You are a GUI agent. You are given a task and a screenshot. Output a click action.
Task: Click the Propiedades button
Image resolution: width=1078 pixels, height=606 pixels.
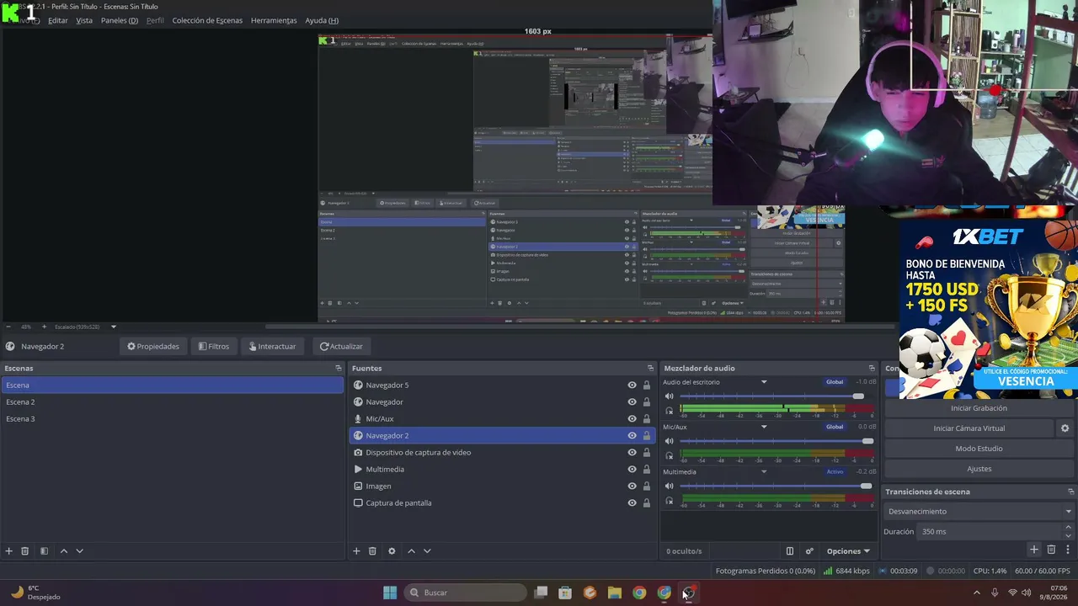click(x=152, y=347)
